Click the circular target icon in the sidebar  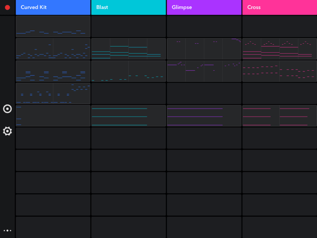click(7, 109)
